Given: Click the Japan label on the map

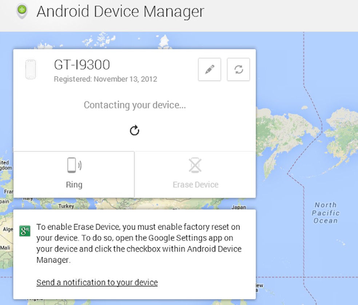Looking at the screenshot, I should (x=239, y=206).
